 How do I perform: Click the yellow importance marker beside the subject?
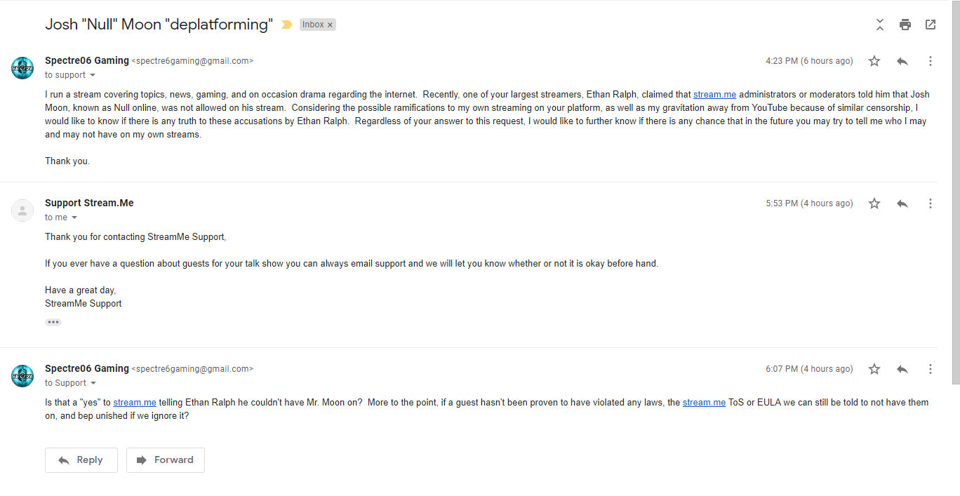point(286,25)
